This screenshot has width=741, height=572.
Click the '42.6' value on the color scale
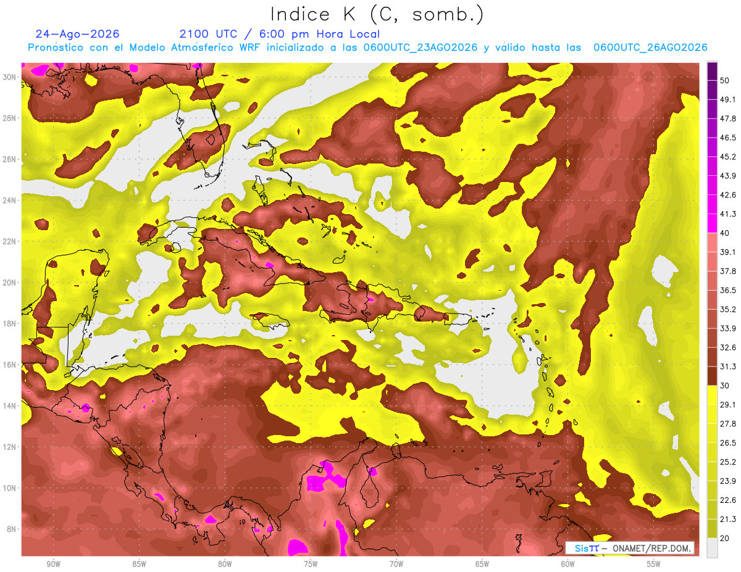[729, 195]
